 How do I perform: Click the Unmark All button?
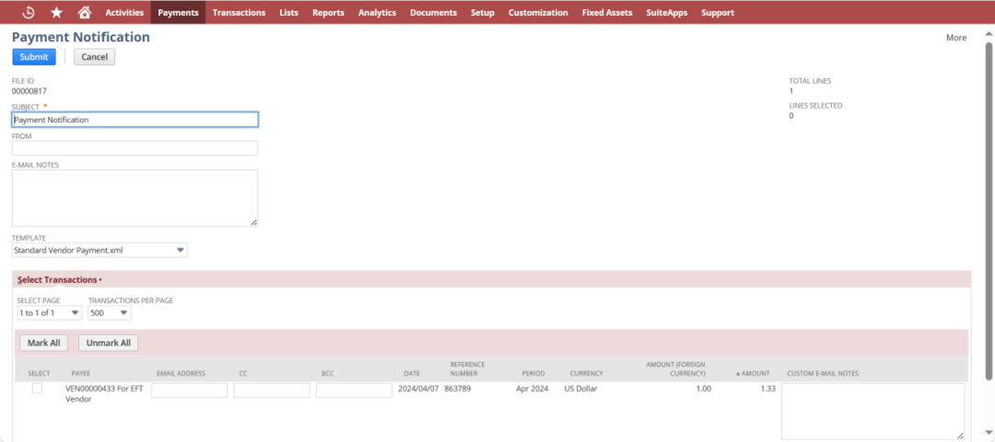click(109, 343)
